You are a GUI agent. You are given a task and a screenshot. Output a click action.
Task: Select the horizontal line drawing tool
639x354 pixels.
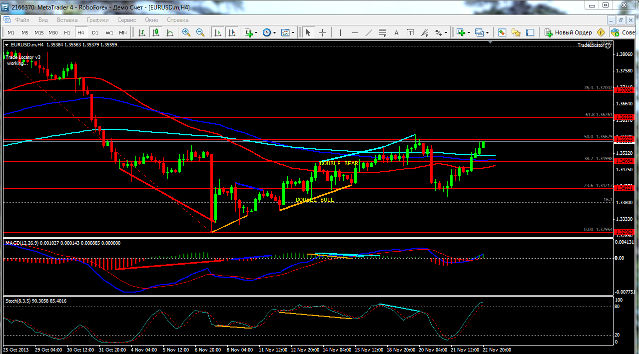pyautogui.click(x=355, y=32)
